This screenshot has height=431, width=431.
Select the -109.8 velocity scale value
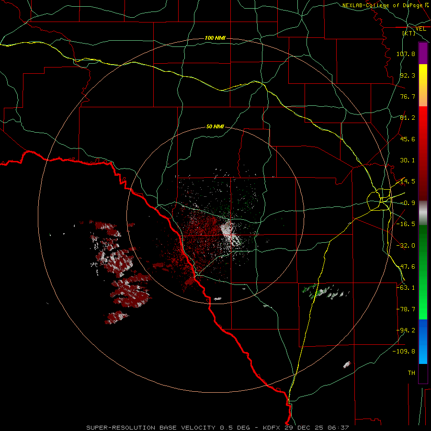tap(404, 352)
